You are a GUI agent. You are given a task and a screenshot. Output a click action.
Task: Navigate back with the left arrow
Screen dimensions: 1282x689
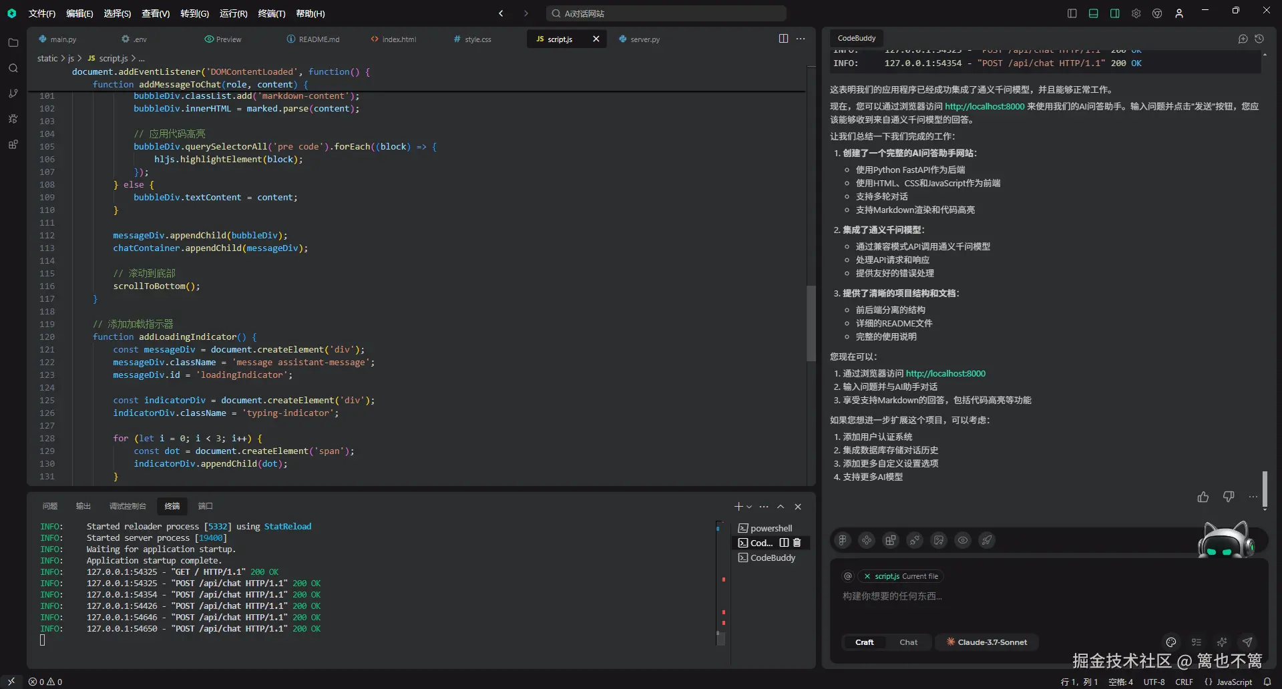pos(501,13)
